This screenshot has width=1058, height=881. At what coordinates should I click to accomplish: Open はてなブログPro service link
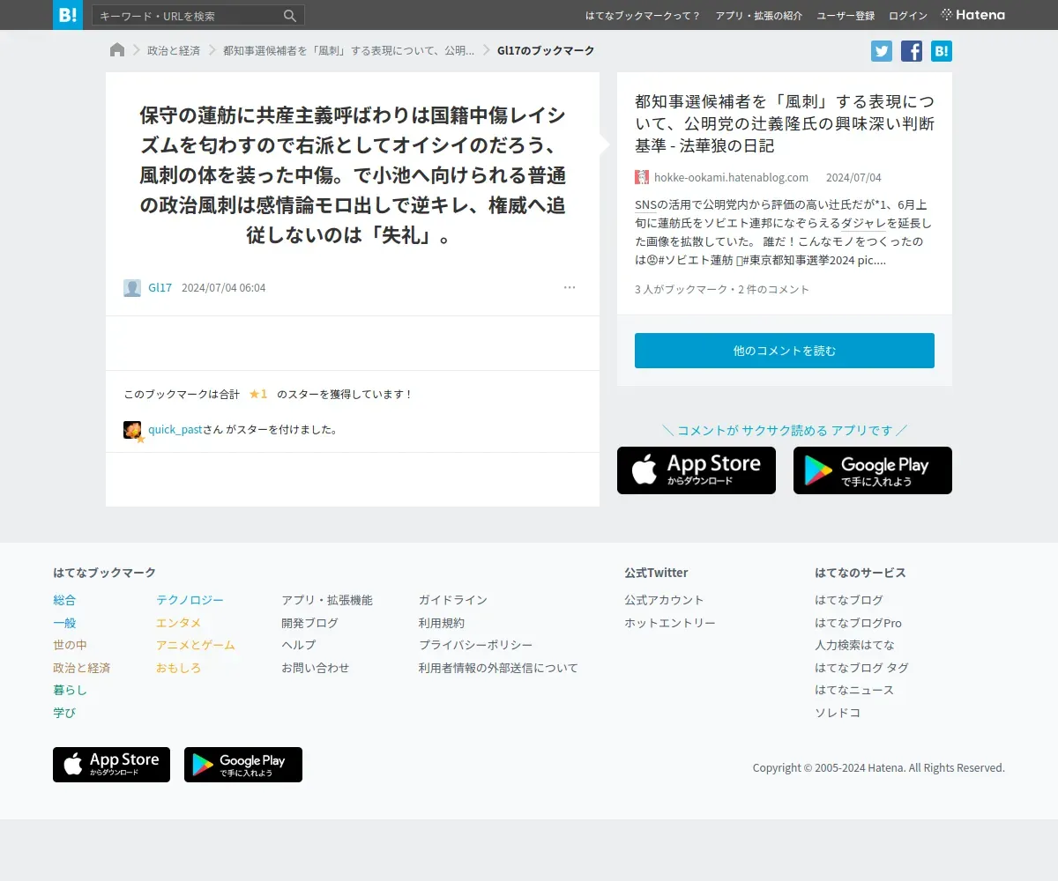[x=858, y=623]
